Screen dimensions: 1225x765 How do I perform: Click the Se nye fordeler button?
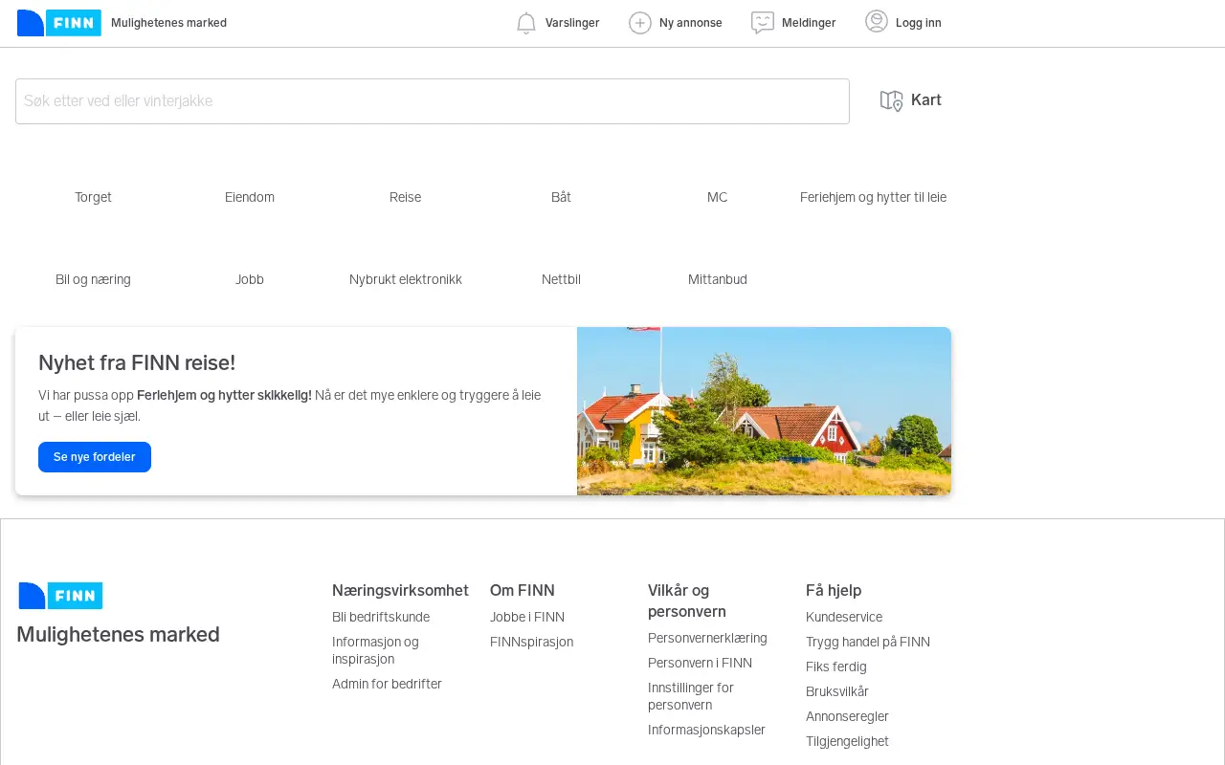pyautogui.click(x=95, y=457)
